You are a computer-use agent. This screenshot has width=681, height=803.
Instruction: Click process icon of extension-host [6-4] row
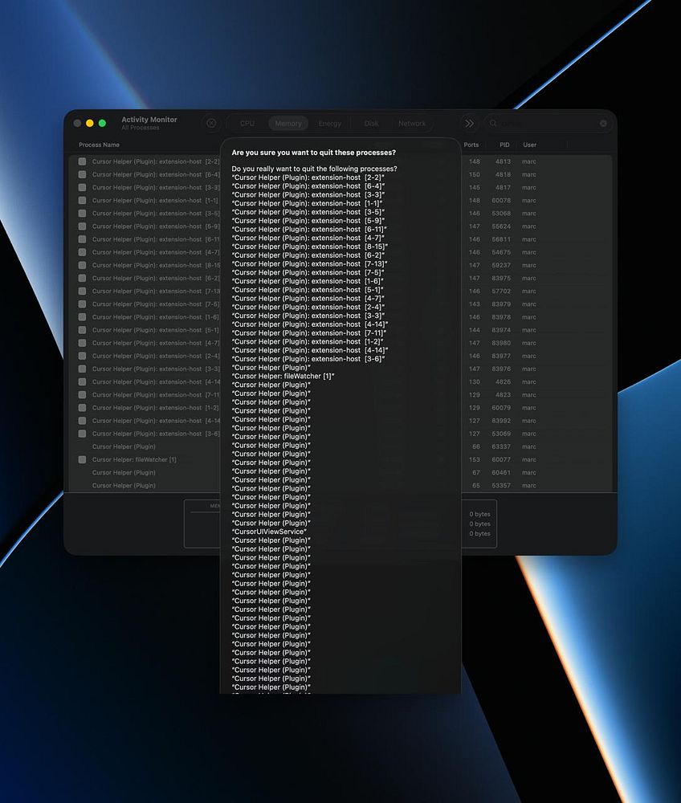coord(82,174)
